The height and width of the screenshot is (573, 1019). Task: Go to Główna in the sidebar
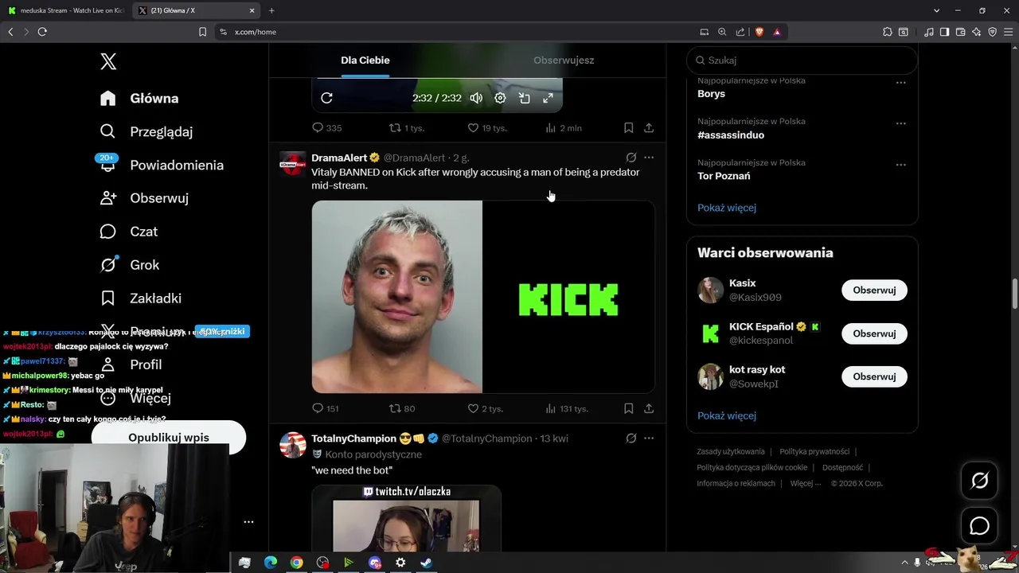coord(139,99)
